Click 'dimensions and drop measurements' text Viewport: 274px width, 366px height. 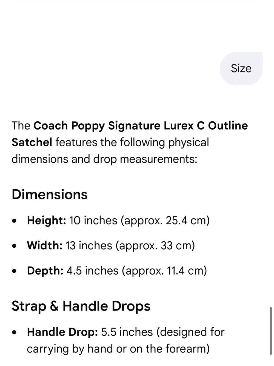coord(104,159)
